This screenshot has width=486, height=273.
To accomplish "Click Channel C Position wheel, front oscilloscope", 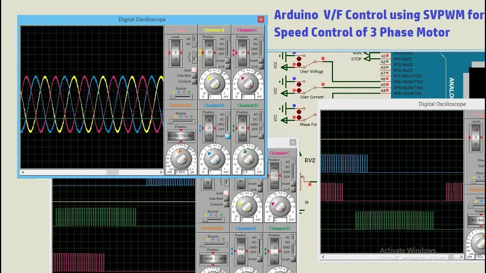I will click(x=242, y=53).
